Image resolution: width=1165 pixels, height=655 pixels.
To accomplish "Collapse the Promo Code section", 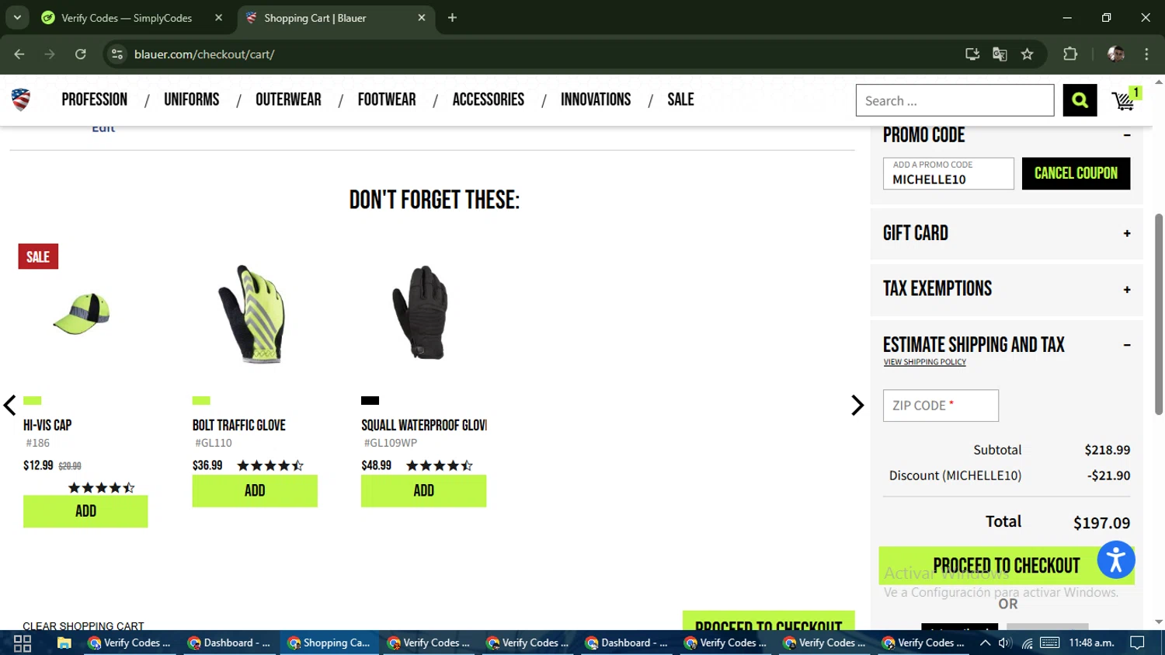I will pos(1126,135).
